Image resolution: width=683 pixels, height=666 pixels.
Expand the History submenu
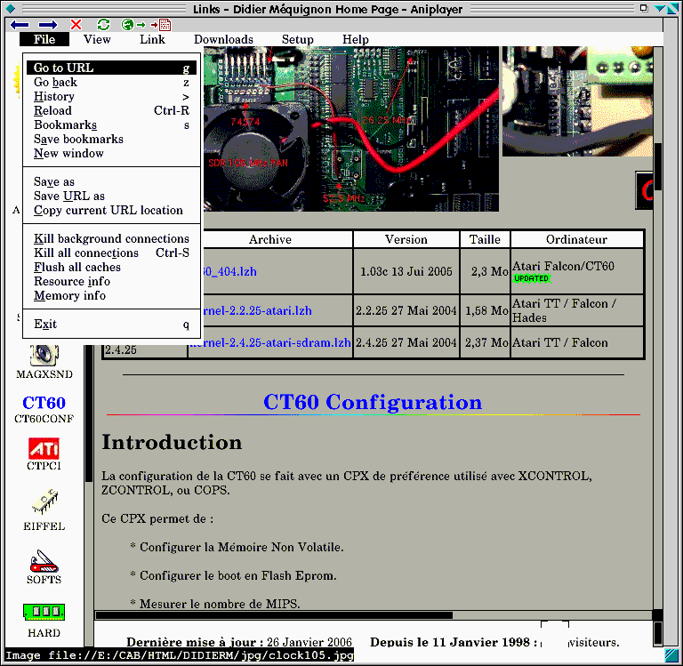point(111,97)
